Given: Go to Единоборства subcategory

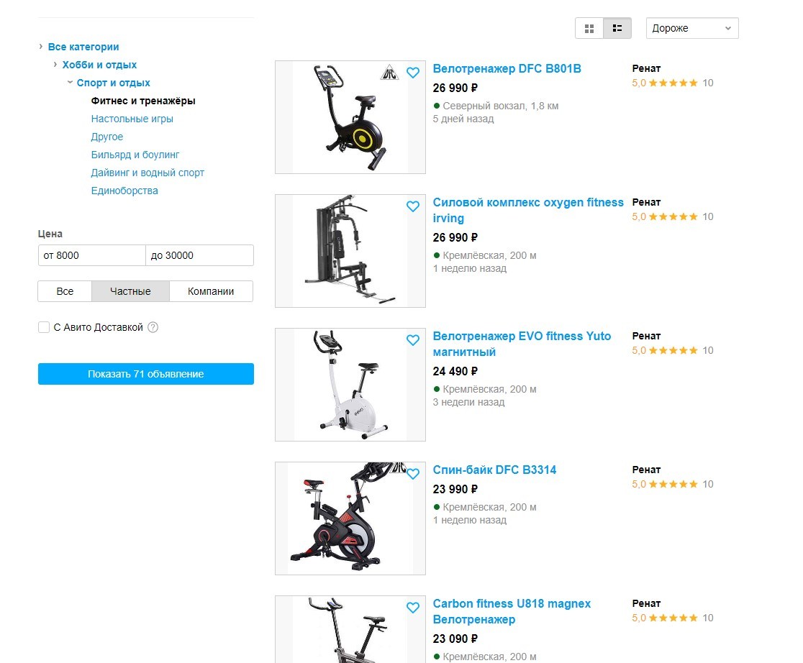Looking at the screenshot, I should click(124, 191).
